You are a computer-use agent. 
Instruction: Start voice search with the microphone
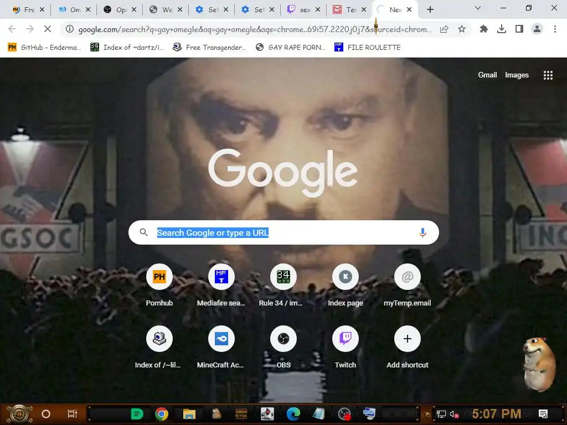click(422, 232)
